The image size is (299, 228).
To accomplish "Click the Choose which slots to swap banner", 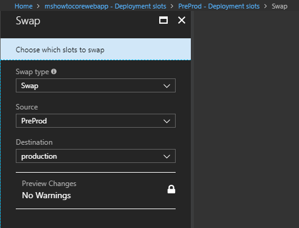I will click(95, 49).
